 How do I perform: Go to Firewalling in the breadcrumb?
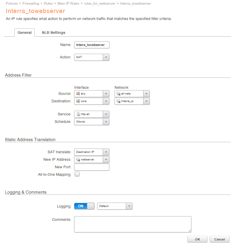(x=31, y=3)
